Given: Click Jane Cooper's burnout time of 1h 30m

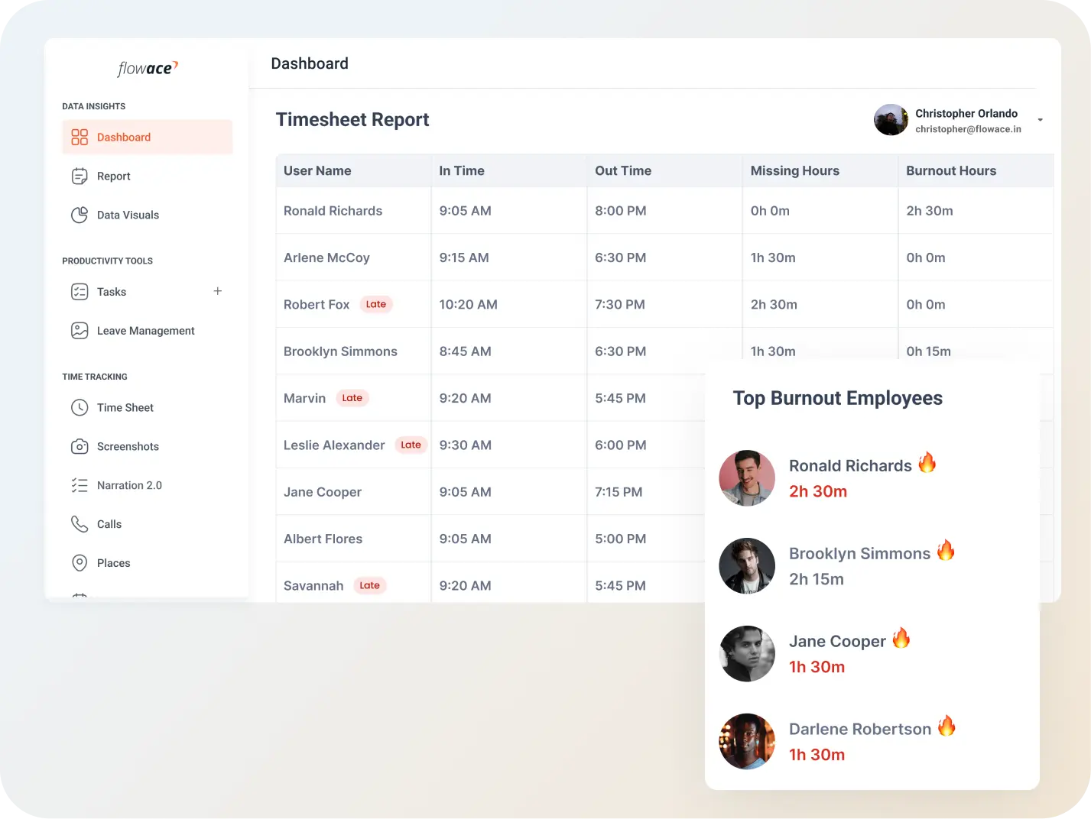Looking at the screenshot, I should click(x=817, y=666).
